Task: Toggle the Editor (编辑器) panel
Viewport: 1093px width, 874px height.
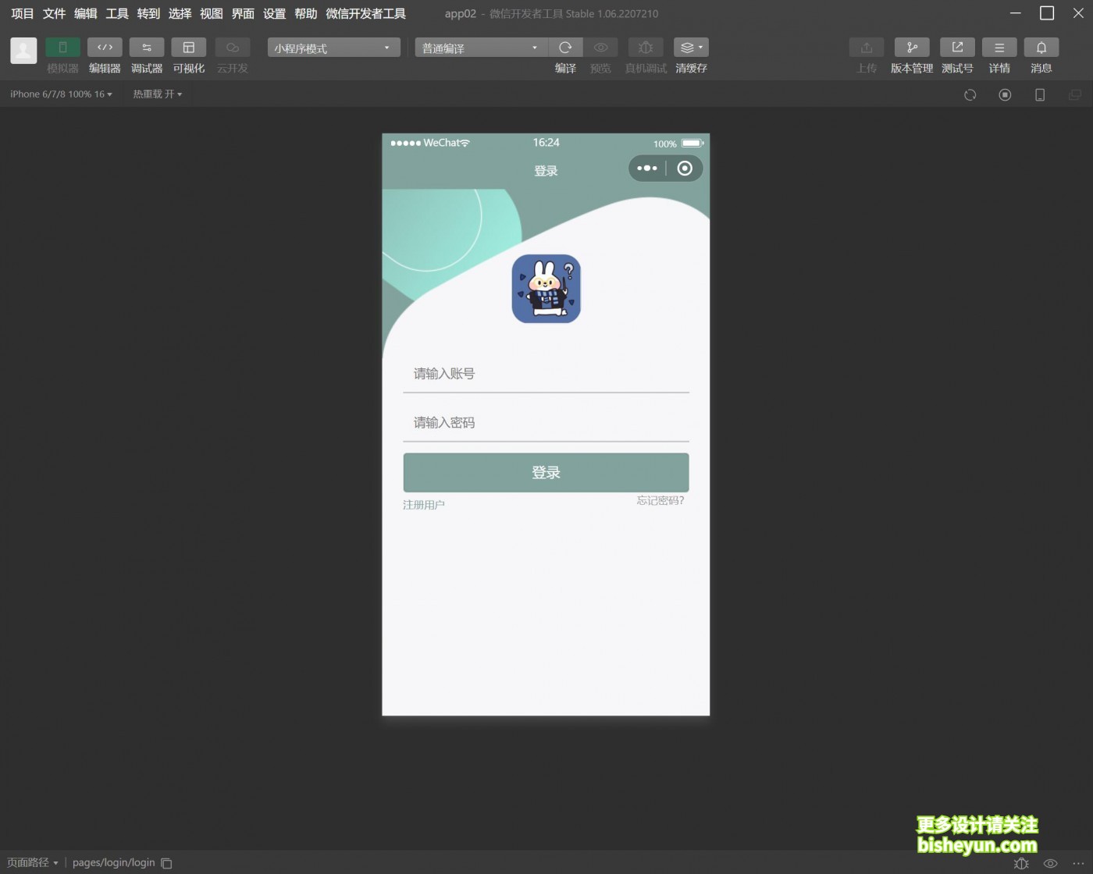Action: (x=105, y=48)
